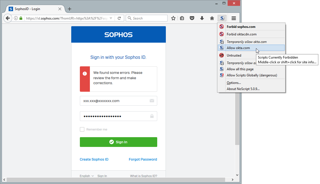Image resolution: width=320 pixels, height=184 pixels.
Task: Open the Untrusted submenu
Action: click(x=237, y=55)
